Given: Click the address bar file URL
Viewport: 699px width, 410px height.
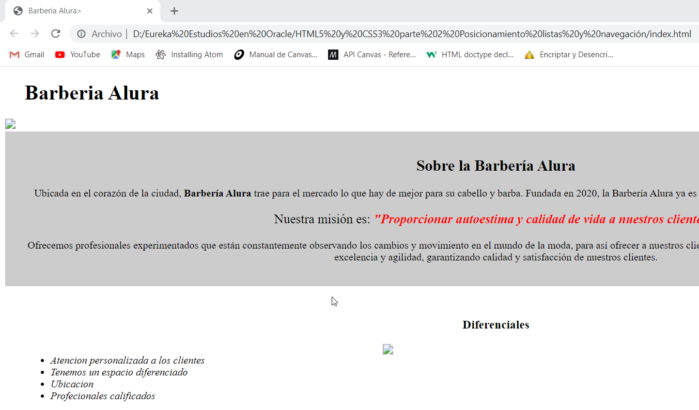Looking at the screenshot, I should tap(412, 34).
